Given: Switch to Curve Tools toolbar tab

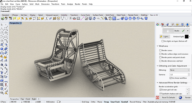Looking at the screenshot, I should click(x=85, y=15).
